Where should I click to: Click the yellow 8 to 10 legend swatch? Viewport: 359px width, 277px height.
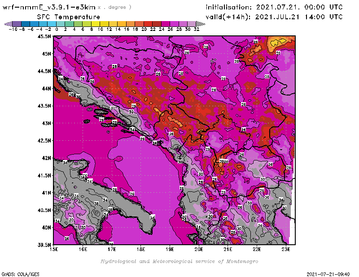pos(96,24)
